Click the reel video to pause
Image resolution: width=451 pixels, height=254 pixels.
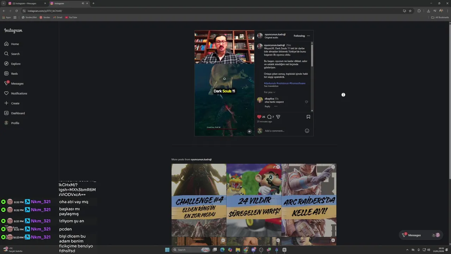click(x=224, y=83)
